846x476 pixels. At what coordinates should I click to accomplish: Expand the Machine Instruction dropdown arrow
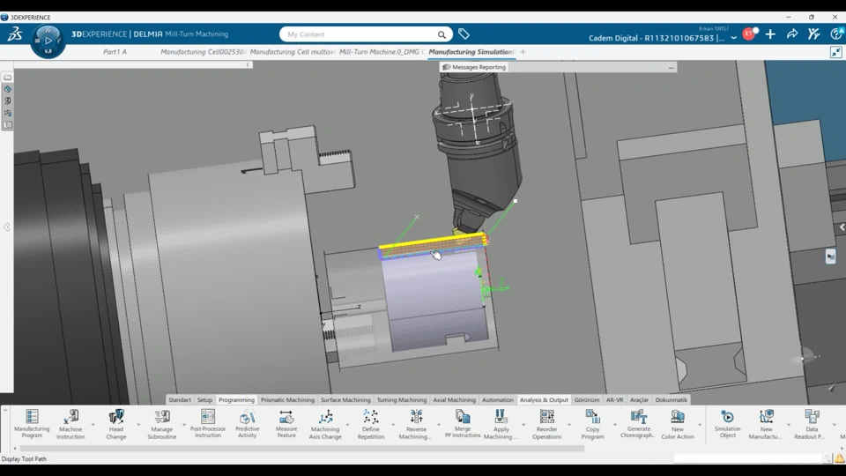click(x=93, y=425)
